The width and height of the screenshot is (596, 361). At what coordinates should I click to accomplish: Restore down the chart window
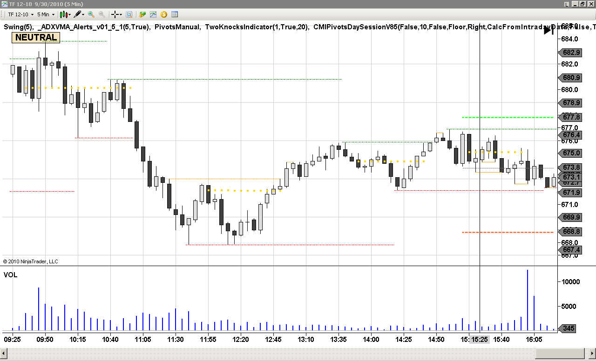click(x=582, y=4)
